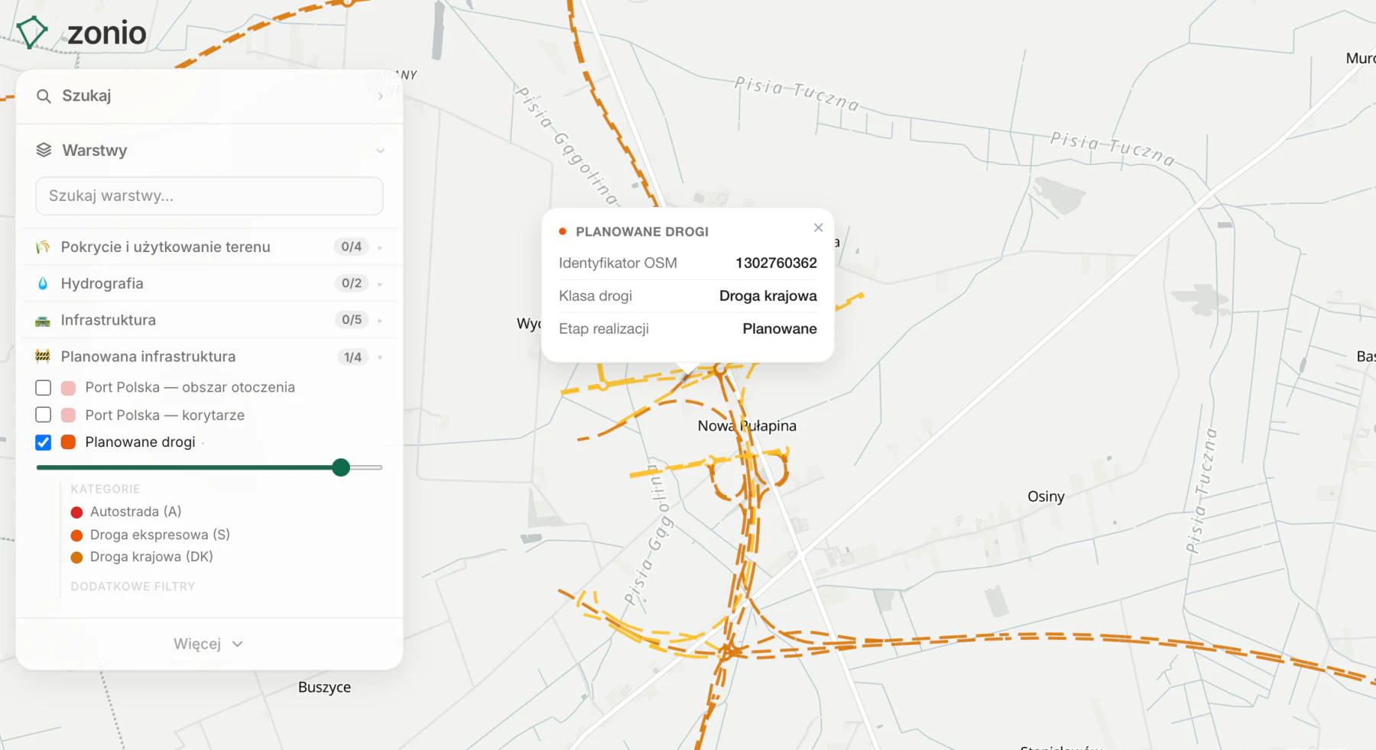
Task: Open the Szukaj search section
Action: pos(209,96)
